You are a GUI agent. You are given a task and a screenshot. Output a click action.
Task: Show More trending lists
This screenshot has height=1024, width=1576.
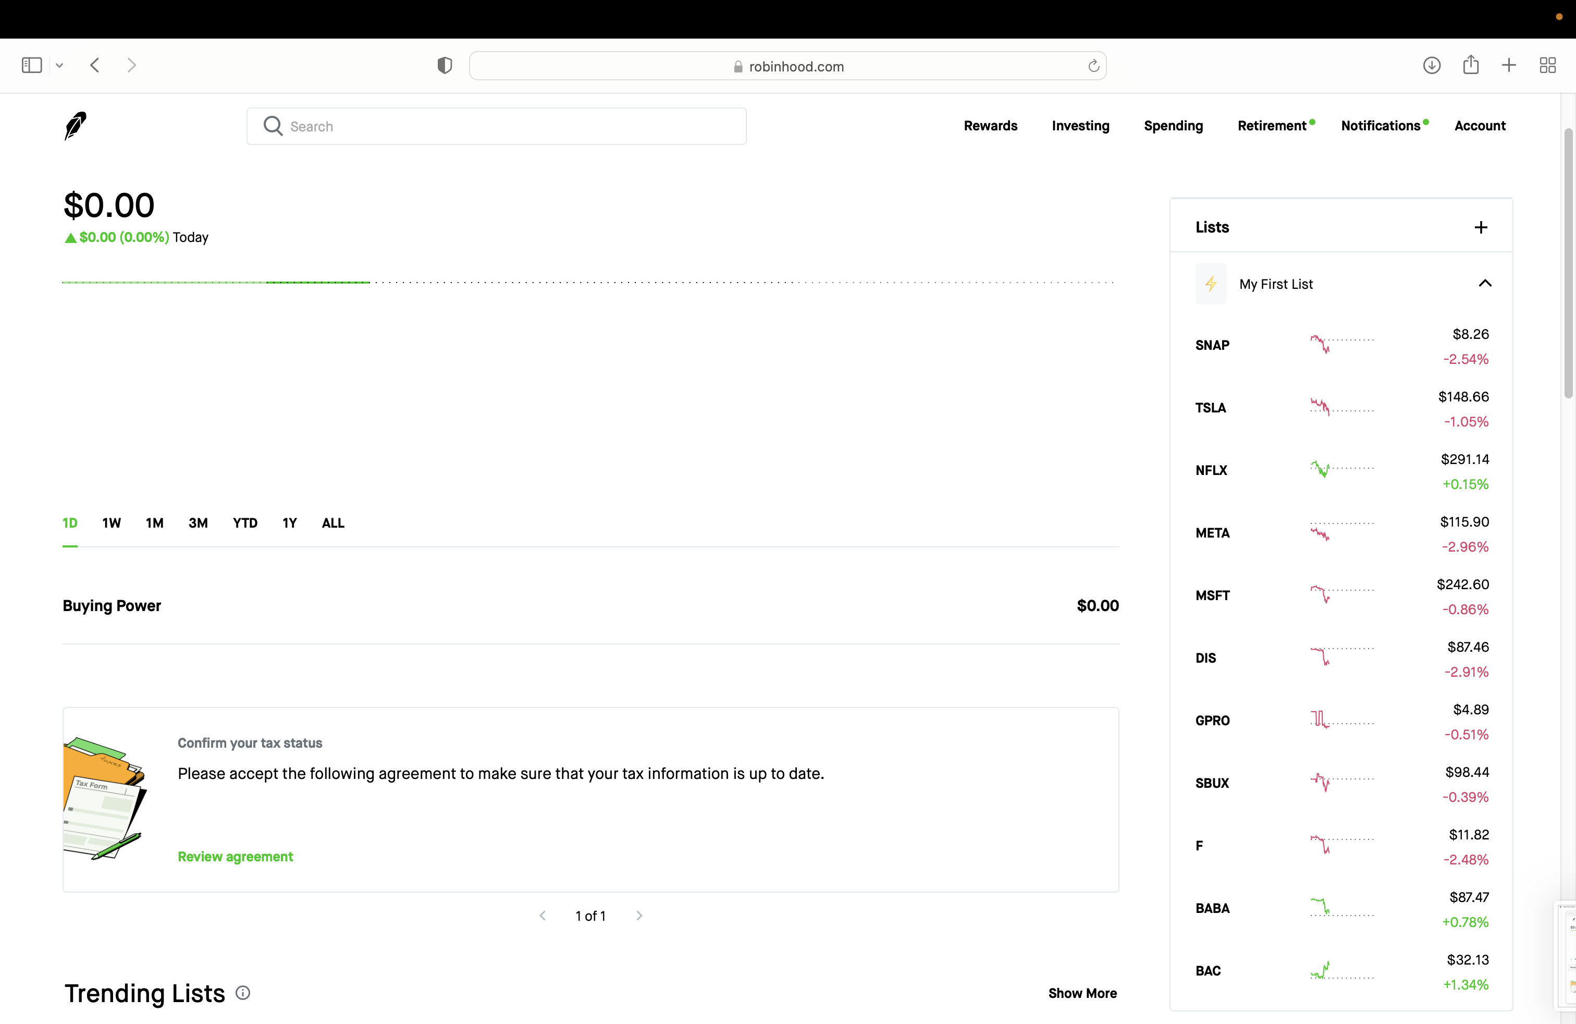1082,993
